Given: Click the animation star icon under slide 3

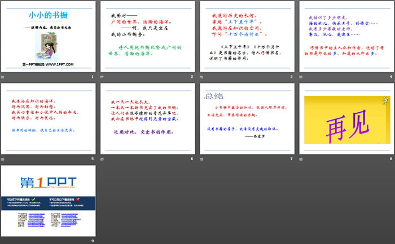Looking at the screenshot, I should (x=204, y=76).
